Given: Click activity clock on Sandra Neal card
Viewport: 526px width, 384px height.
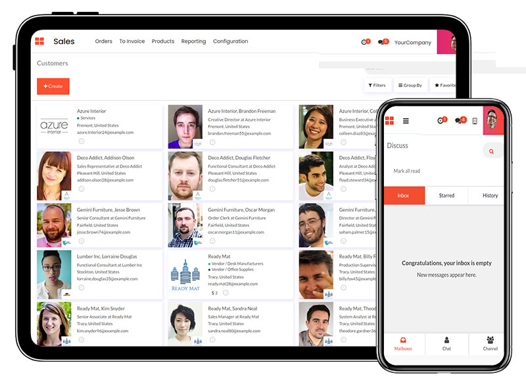Looking at the screenshot, I should pyautogui.click(x=212, y=340).
